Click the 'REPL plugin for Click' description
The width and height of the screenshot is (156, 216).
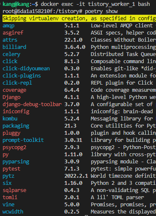click(122, 83)
